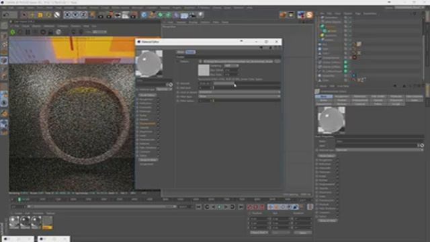Image resolution: width=430 pixels, height=242 pixels.
Task: Click the Apply button in Coordinates Manager
Action: click(303, 233)
